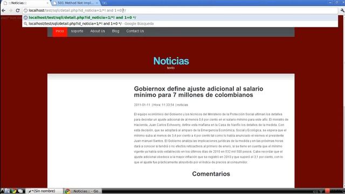345x194 pixels.
Task: Open the About Us navigation link
Action: coord(98,31)
